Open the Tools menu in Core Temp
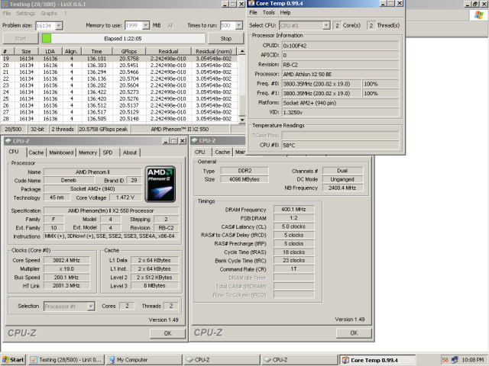 (x=269, y=13)
